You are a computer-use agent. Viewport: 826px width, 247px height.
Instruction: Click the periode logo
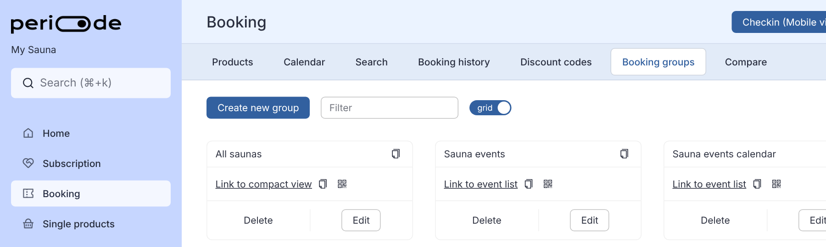66,23
